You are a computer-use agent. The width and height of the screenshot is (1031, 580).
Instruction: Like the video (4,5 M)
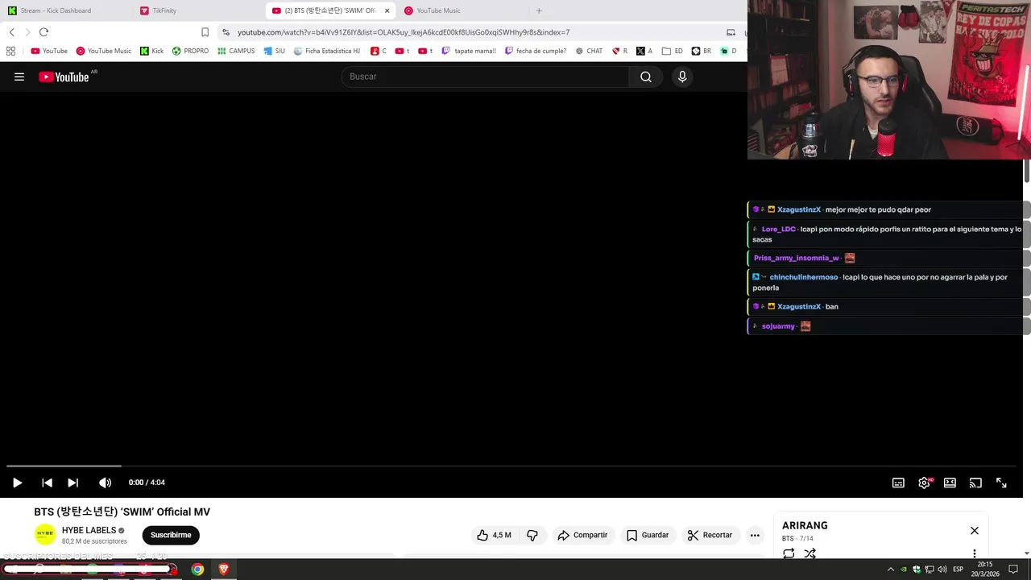pos(494,535)
